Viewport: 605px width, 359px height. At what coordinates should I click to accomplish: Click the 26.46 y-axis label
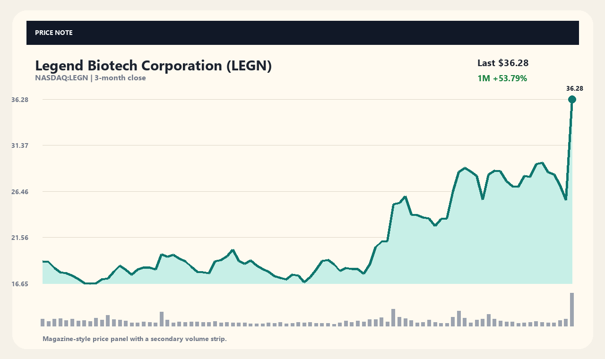pyautogui.click(x=20, y=192)
